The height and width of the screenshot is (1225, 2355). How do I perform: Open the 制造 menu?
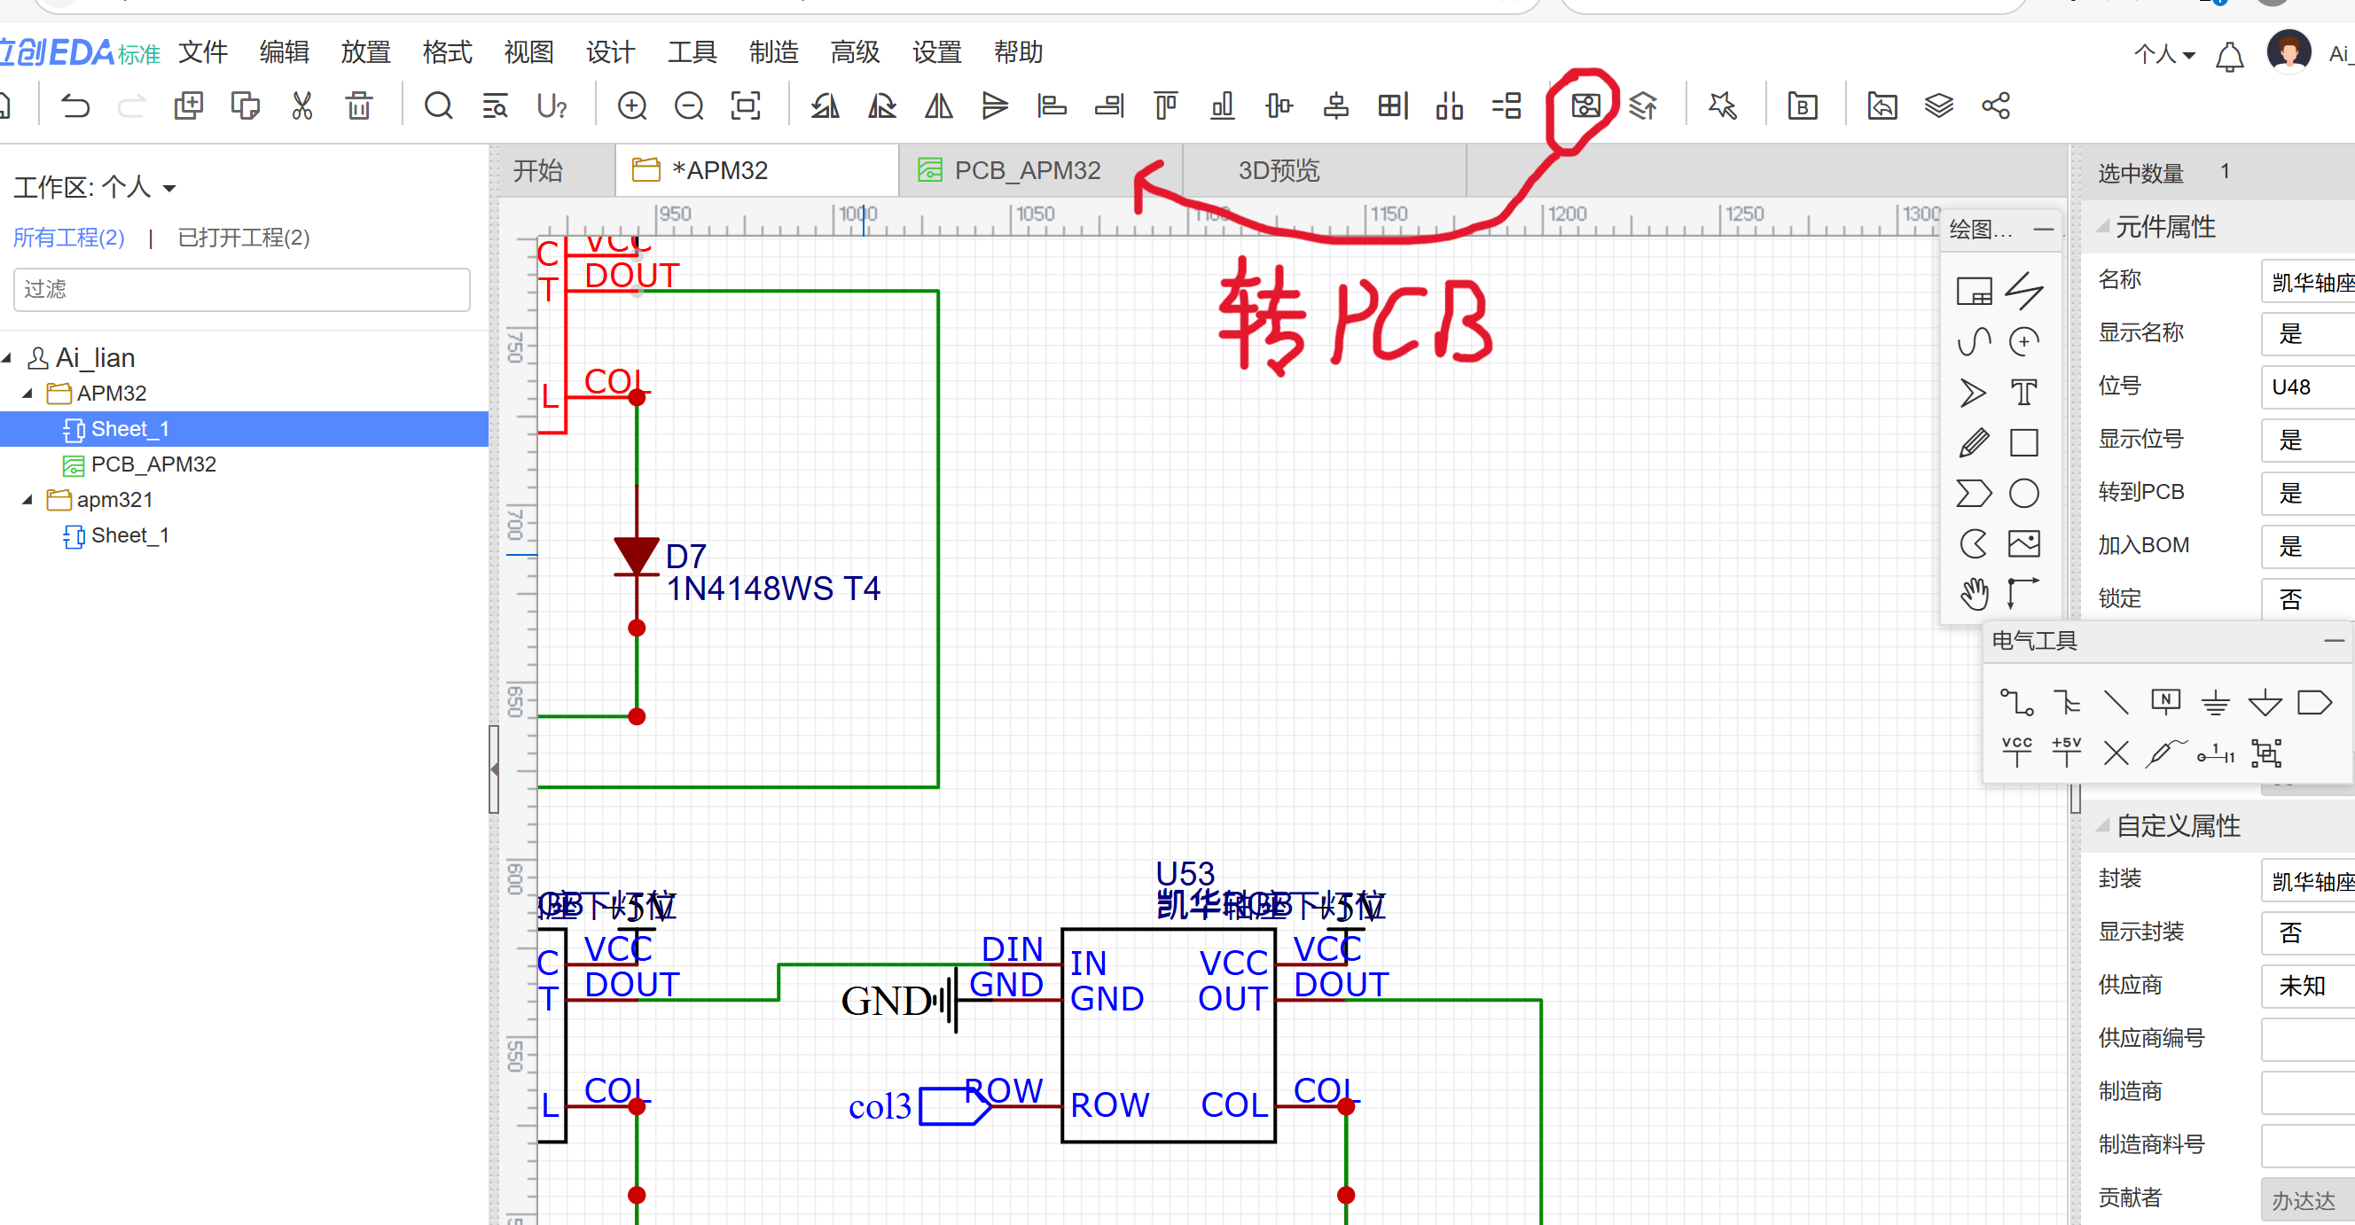click(x=773, y=52)
